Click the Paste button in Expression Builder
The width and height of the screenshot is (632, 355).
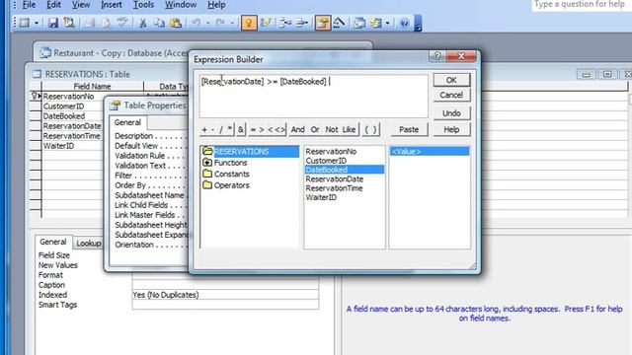pyautogui.click(x=409, y=129)
